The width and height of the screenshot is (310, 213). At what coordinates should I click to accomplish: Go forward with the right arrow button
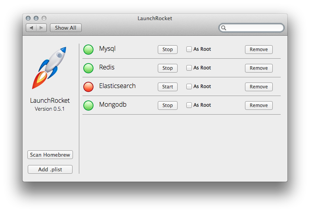pos(42,28)
